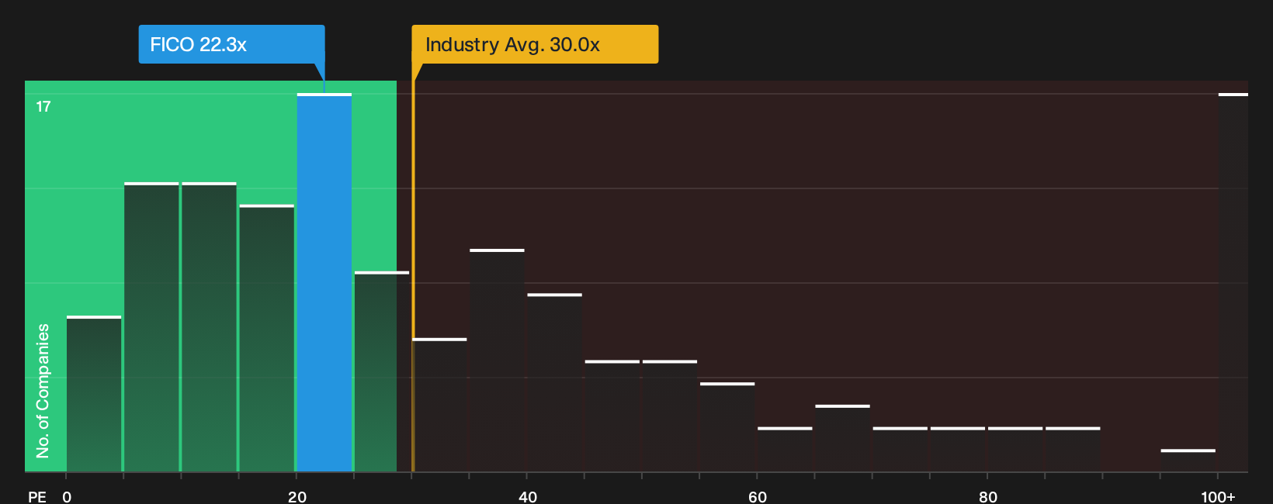Click the FICO 22.3x label
The height and width of the screenshot is (504, 1273).
point(231,44)
